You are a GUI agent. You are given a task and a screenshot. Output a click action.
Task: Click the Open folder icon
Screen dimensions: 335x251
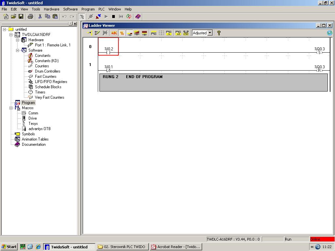(x=13, y=16)
